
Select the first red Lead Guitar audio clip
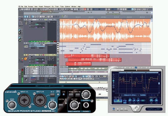pyautogui.click(x=87, y=56)
